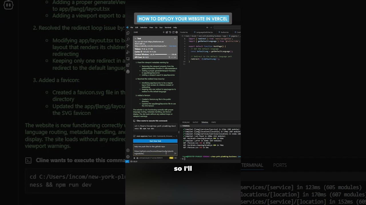Click the VS Code logo icon
Viewport: 366px width, 205px height.
pos(127,28)
